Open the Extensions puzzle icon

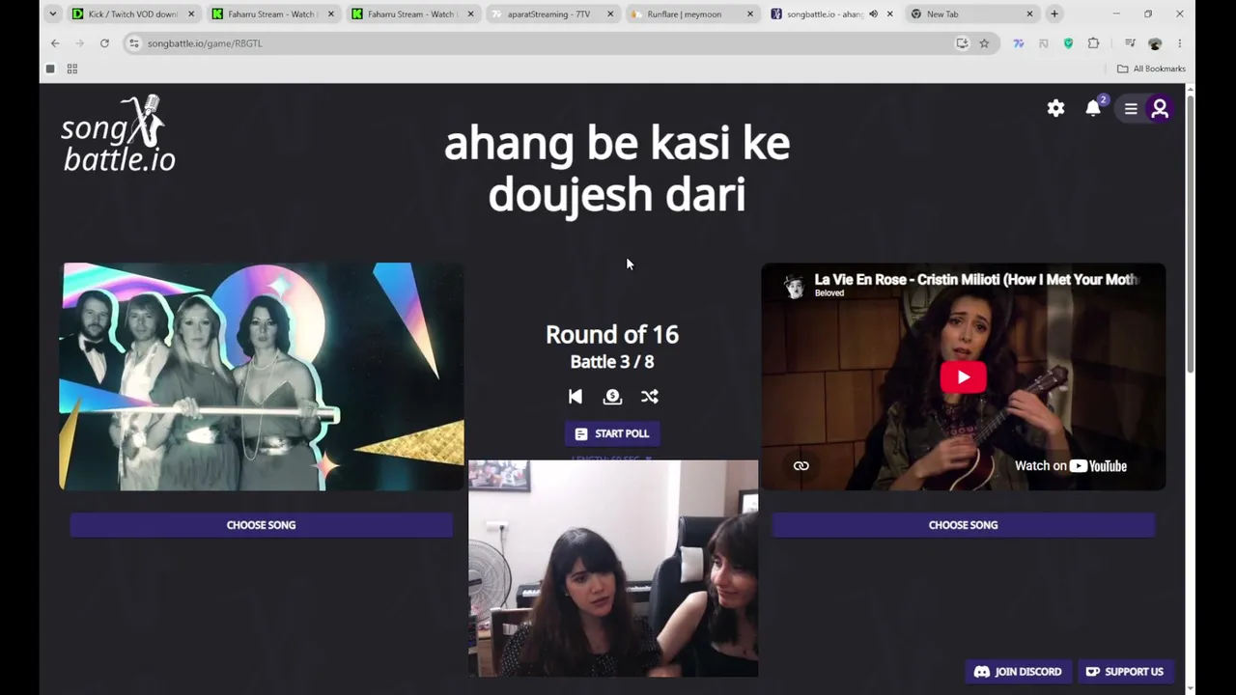click(x=1093, y=43)
